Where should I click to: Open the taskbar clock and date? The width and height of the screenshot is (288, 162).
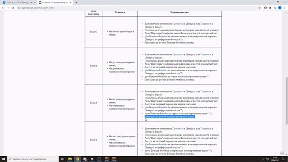275,159
